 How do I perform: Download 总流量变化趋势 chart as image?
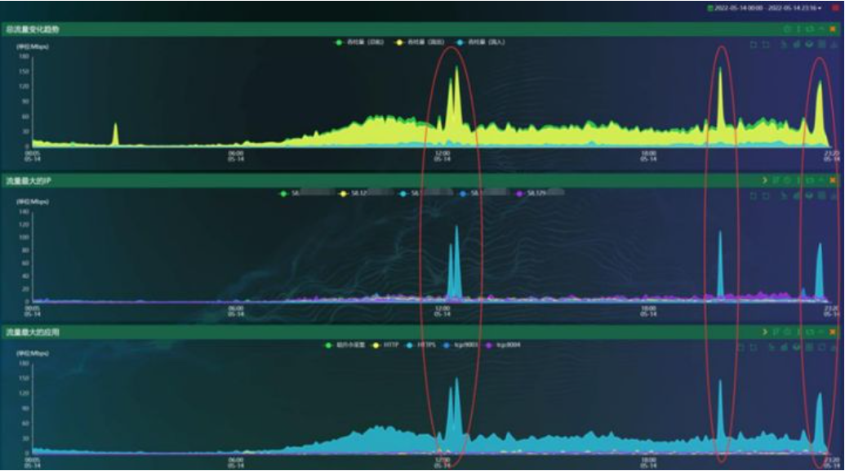[x=834, y=44]
